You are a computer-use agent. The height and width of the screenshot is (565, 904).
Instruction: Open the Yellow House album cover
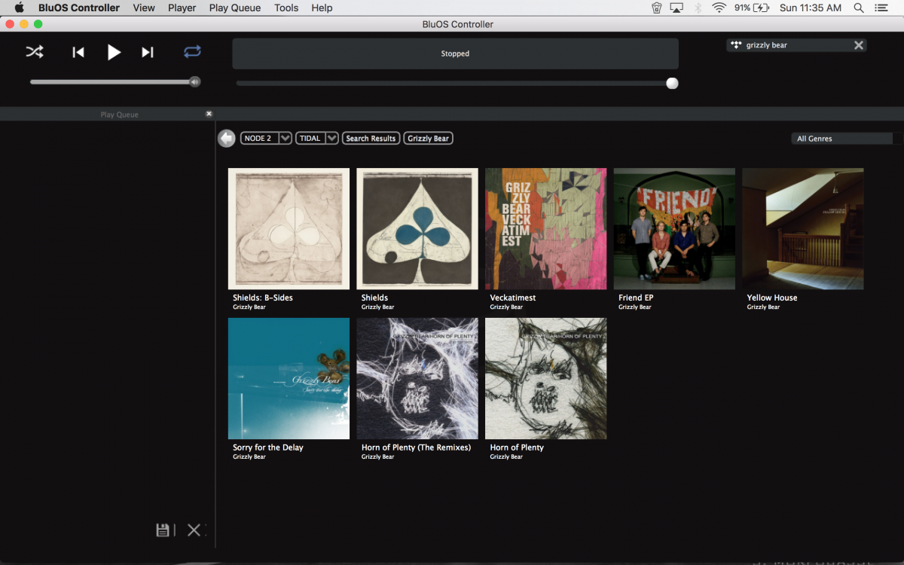point(803,229)
